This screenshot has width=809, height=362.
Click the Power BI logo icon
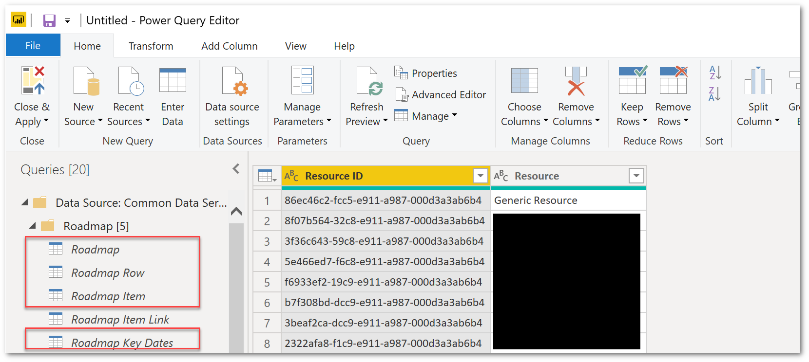tap(19, 20)
